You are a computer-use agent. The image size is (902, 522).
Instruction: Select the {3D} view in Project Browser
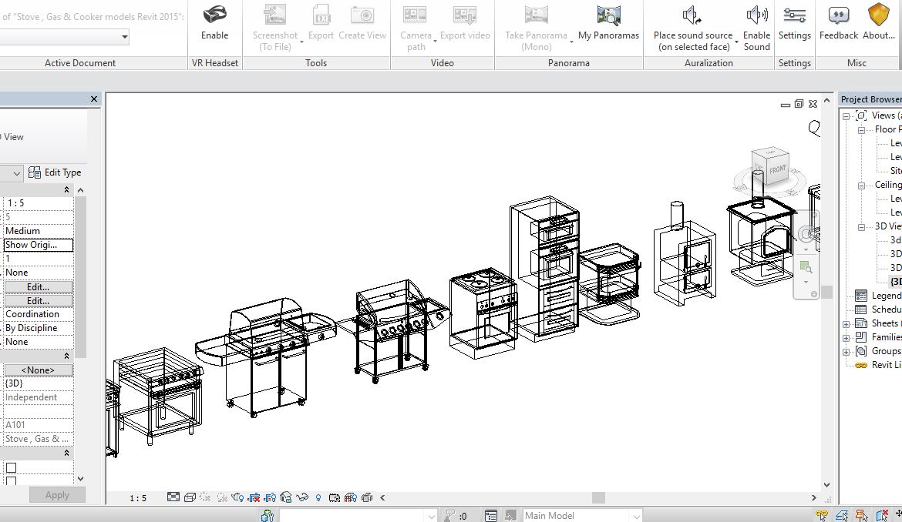pyautogui.click(x=895, y=282)
